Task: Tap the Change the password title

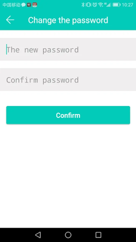Action: point(68,20)
